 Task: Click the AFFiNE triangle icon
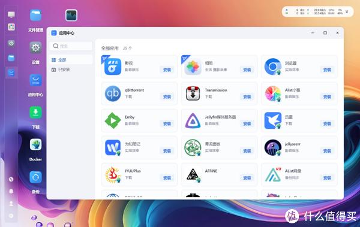[193, 174]
